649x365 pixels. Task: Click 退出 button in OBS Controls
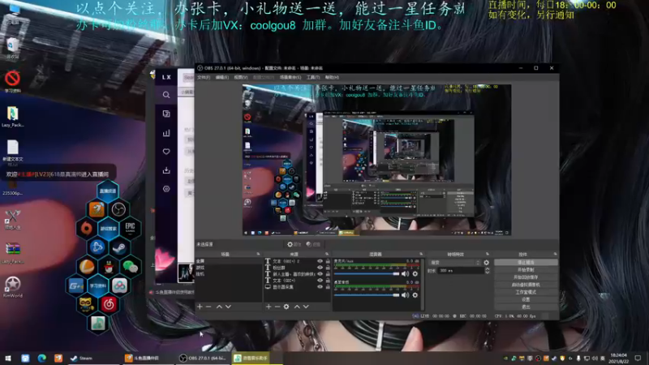526,307
